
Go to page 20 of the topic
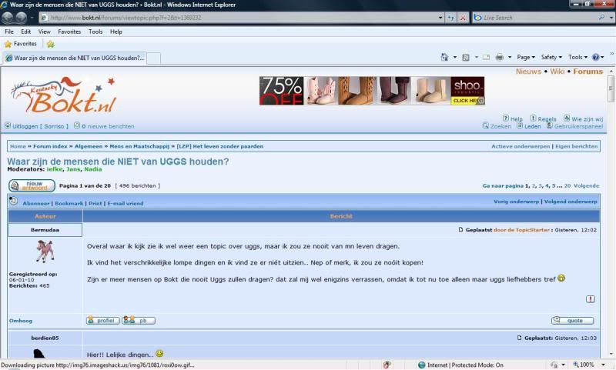coord(567,185)
